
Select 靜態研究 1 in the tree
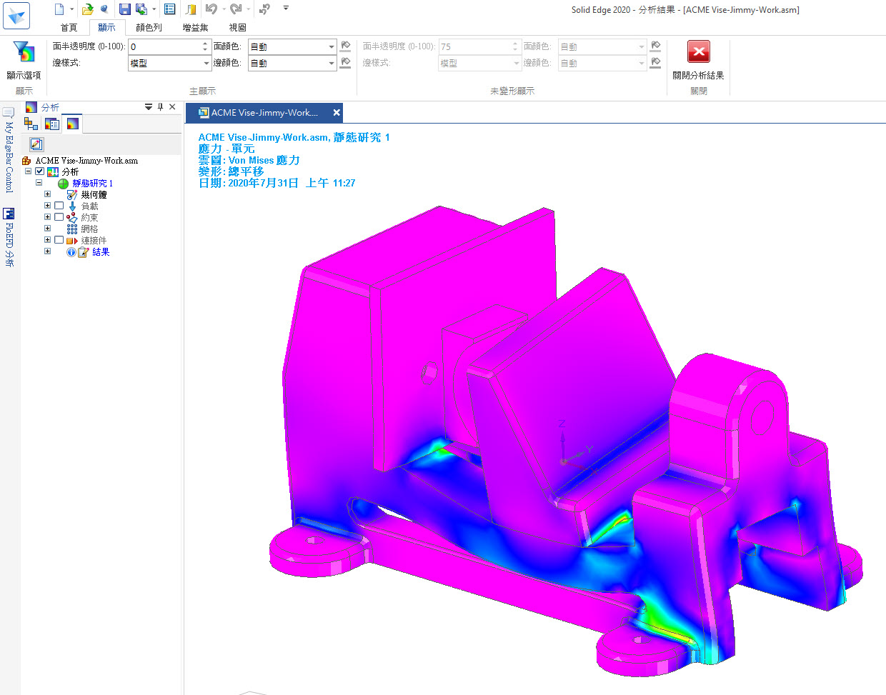[92, 184]
